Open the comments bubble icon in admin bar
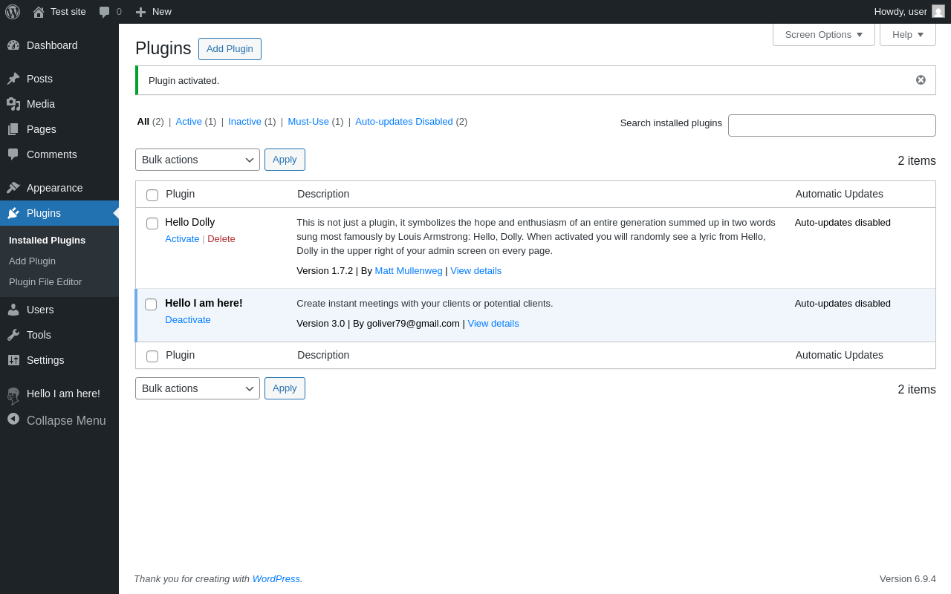This screenshot has height=594, width=951. click(x=105, y=12)
